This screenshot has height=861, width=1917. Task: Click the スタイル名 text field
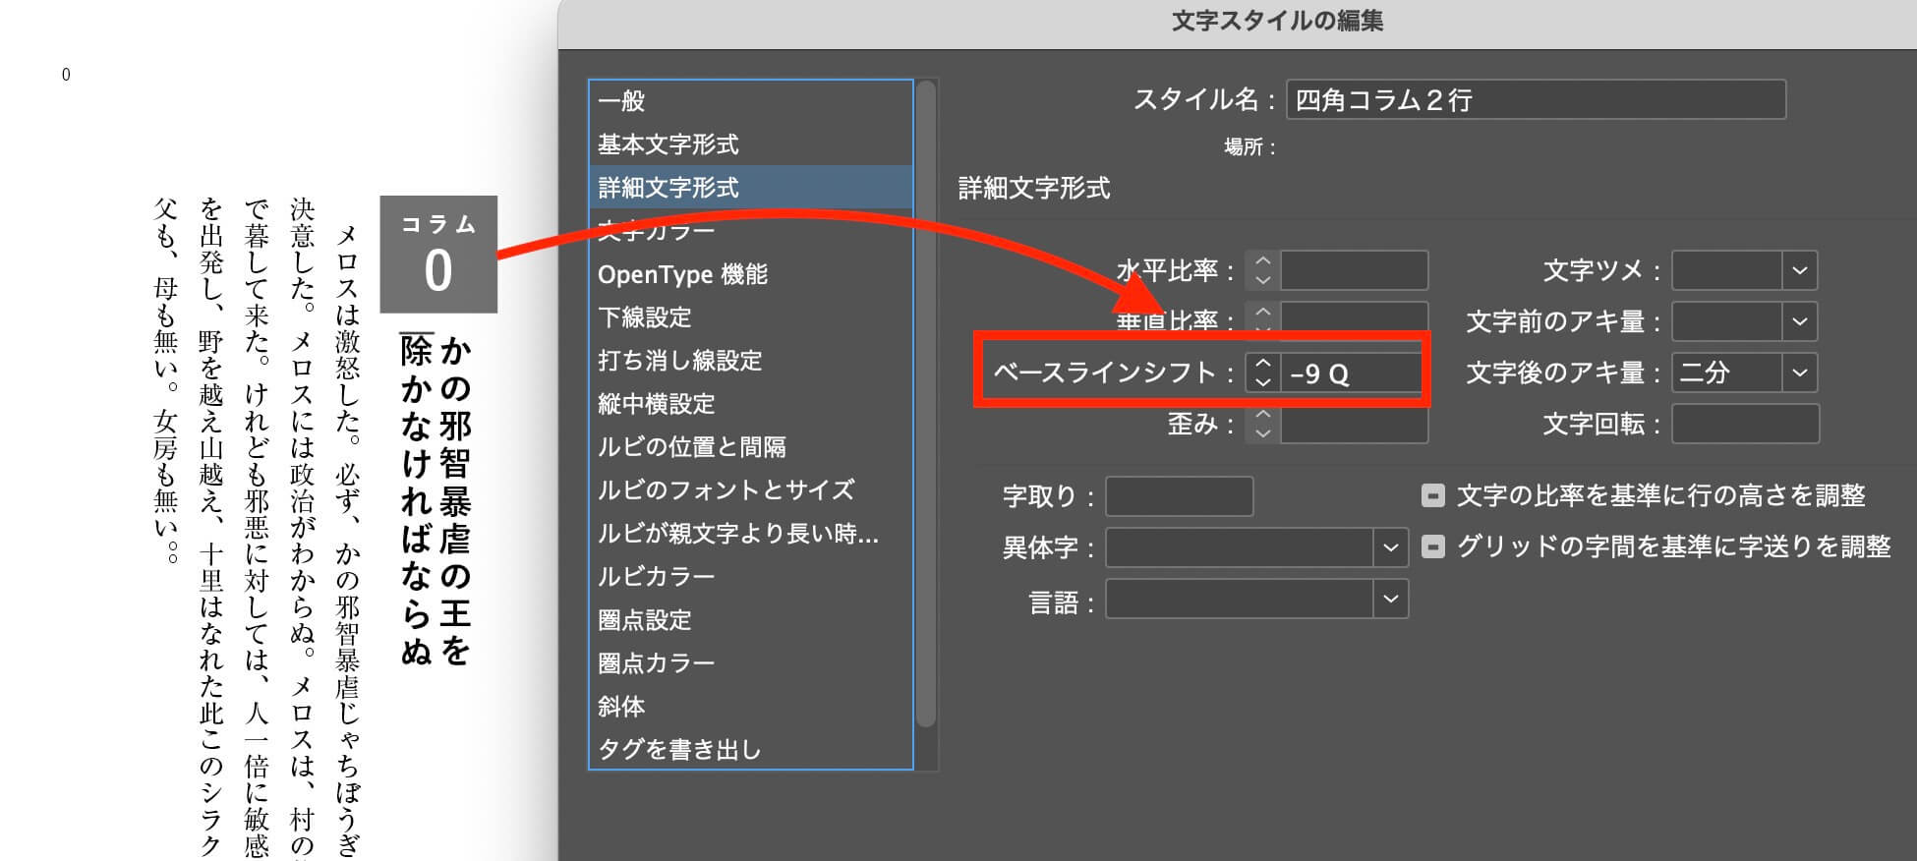1535,100
